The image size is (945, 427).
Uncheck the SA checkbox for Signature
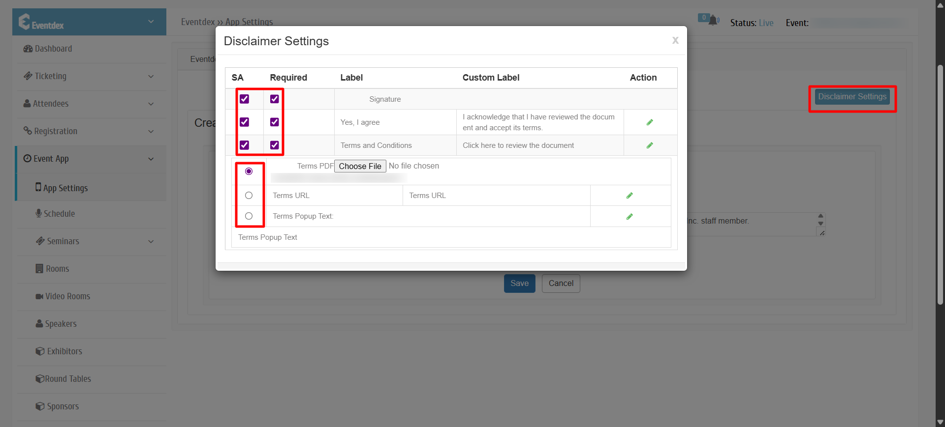245,99
